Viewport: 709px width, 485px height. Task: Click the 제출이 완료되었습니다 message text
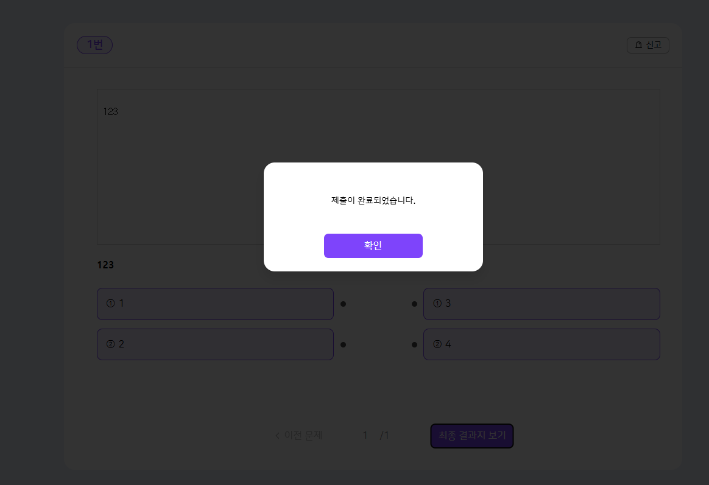[373, 200]
